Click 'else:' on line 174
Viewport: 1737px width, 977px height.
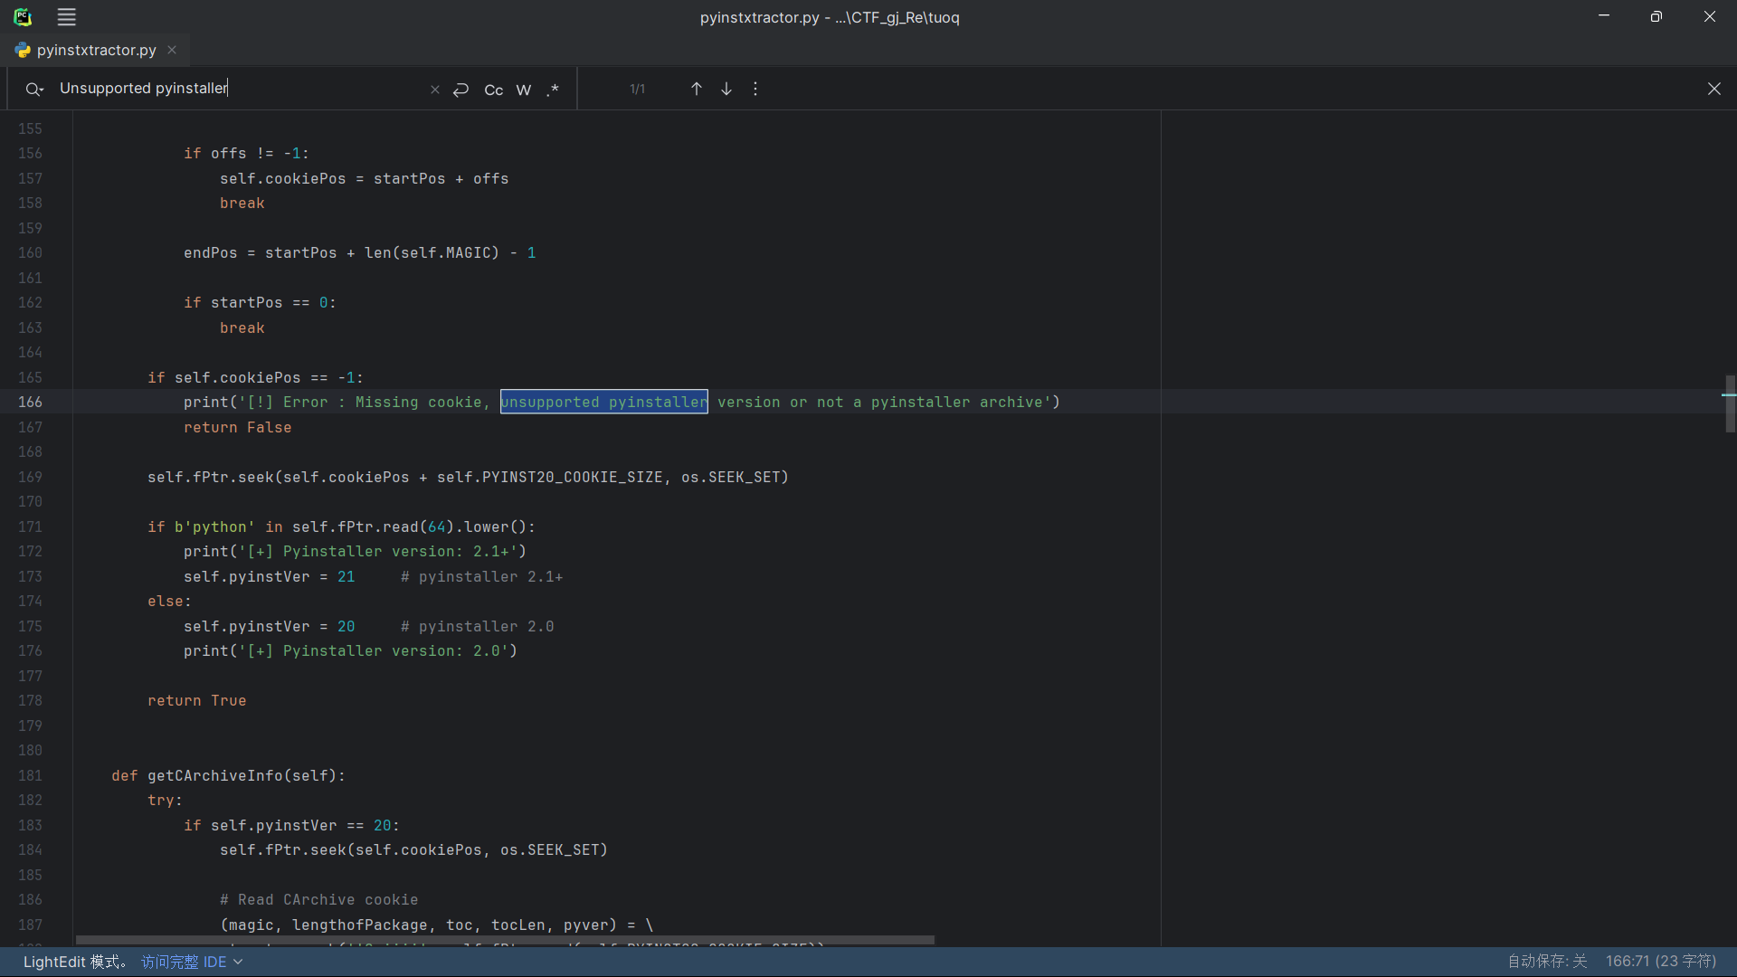[x=170, y=601]
